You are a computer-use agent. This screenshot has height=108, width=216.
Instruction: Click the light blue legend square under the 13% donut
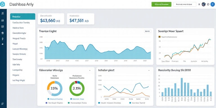[48, 99]
